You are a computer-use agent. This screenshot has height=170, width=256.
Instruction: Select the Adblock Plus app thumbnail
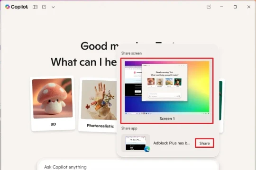pyautogui.click(x=136, y=143)
